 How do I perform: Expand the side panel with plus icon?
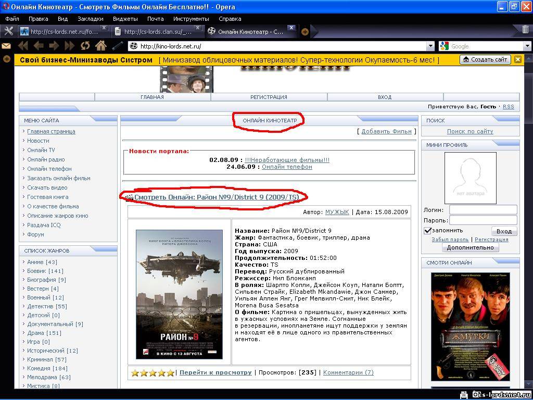(6, 59)
